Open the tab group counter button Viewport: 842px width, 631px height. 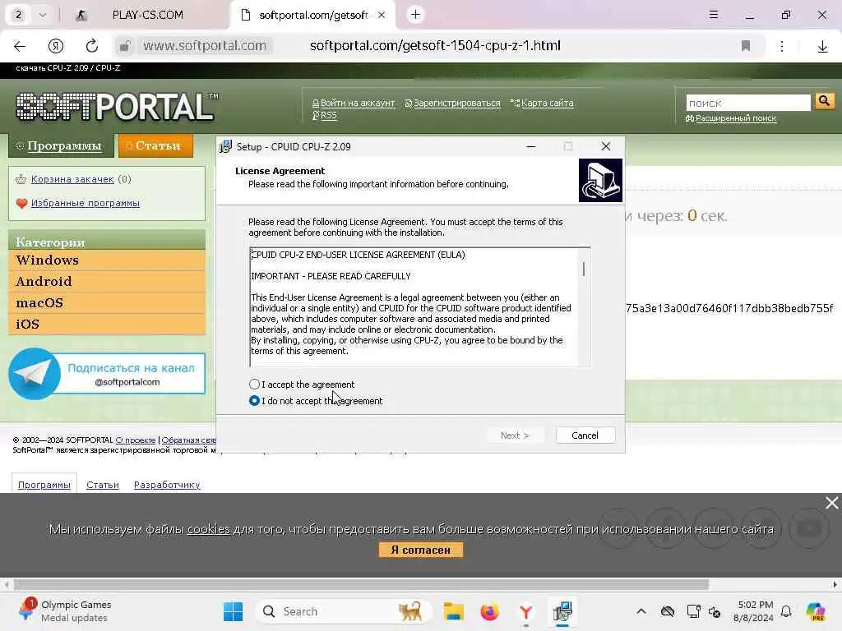point(18,15)
